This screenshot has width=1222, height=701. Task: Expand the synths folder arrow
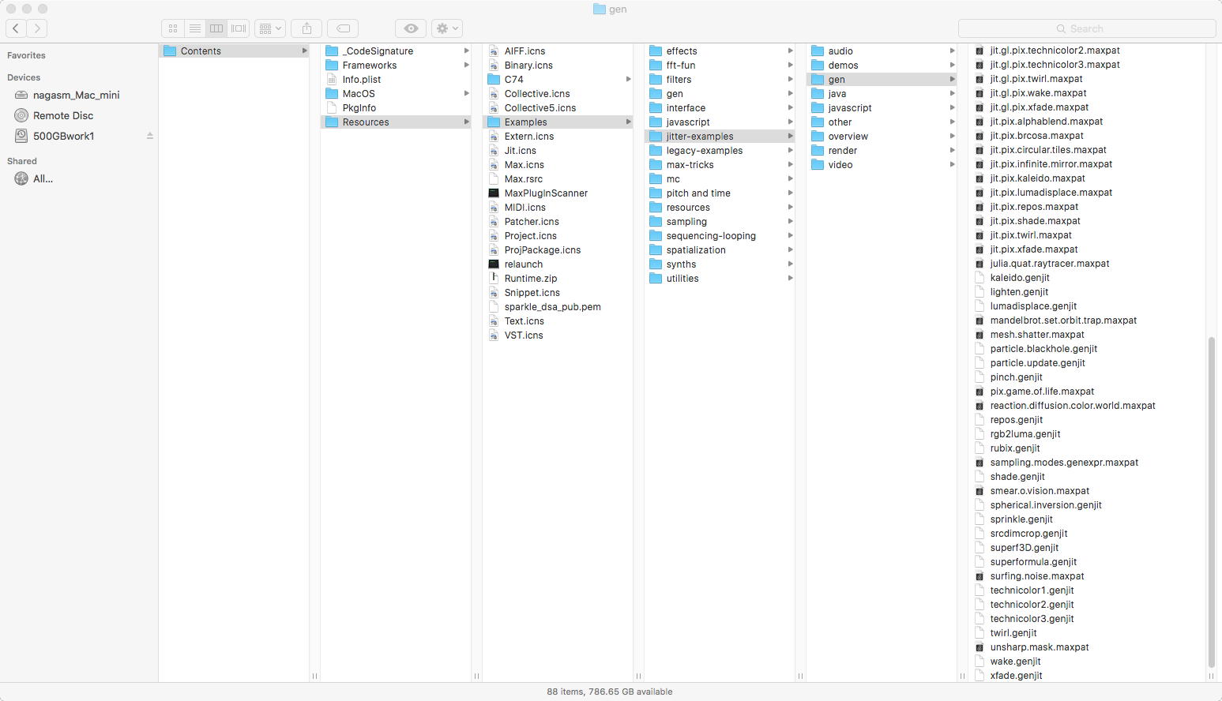point(790,264)
